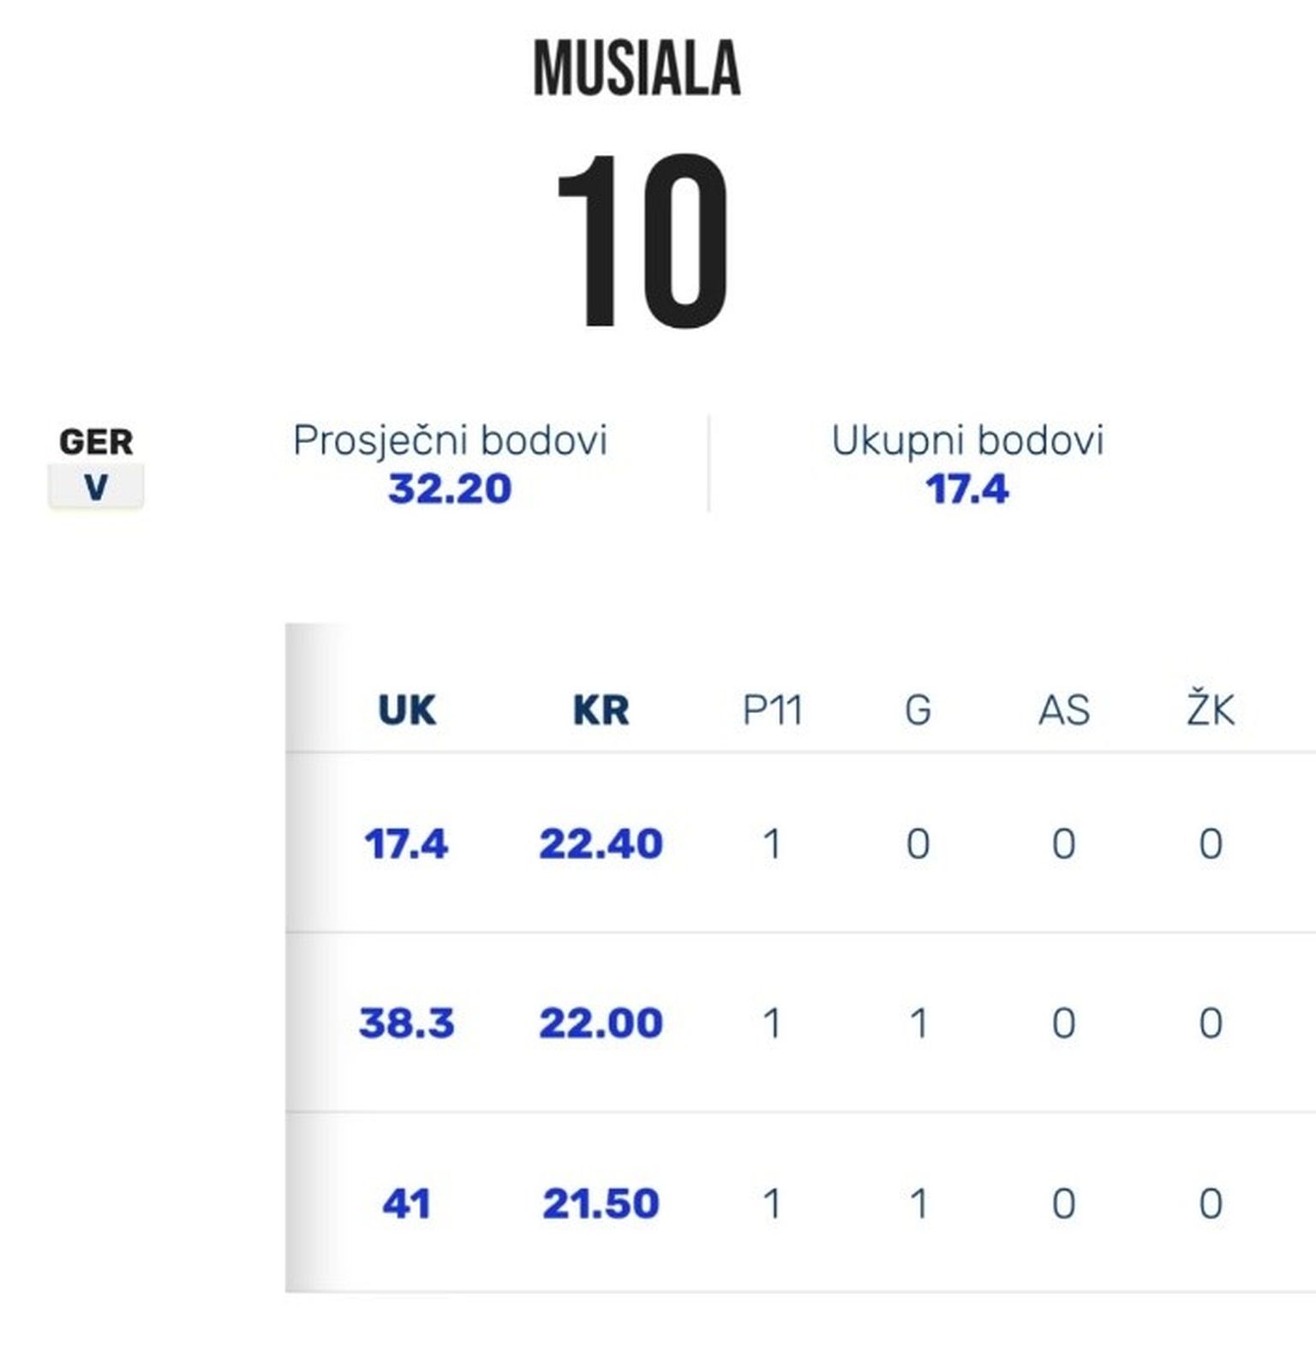Click the 22.40 KR value
The image size is (1316, 1348).
(x=601, y=844)
